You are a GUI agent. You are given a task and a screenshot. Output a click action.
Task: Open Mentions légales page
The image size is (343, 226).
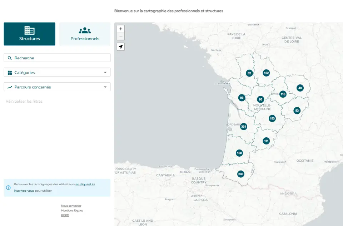[x=72, y=211]
